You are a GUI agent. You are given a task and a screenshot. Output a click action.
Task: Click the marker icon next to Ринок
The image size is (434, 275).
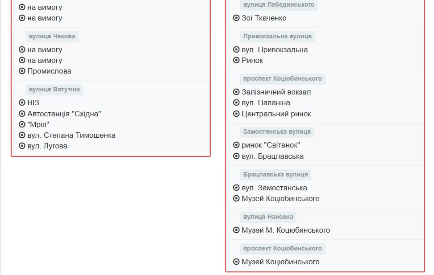click(236, 60)
